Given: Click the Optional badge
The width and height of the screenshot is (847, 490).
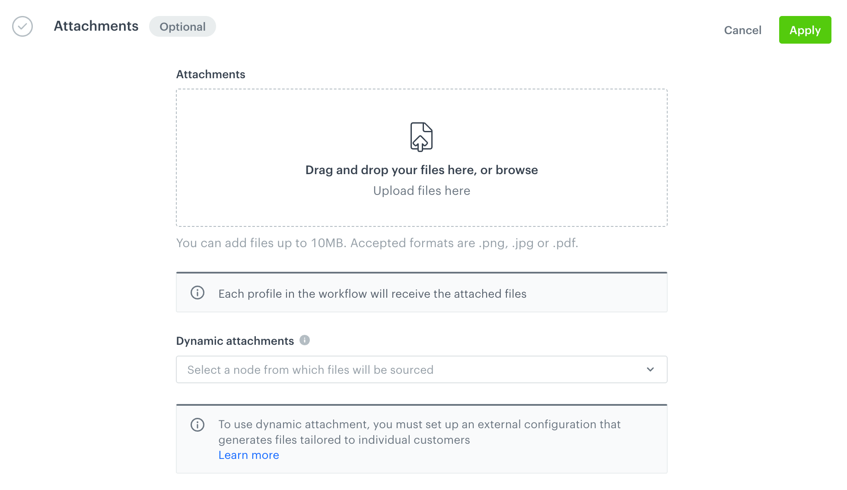Looking at the screenshot, I should [x=182, y=27].
